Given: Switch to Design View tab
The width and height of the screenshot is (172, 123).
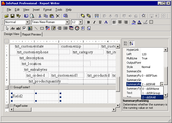Looking at the screenshot, I should tap(12, 34).
